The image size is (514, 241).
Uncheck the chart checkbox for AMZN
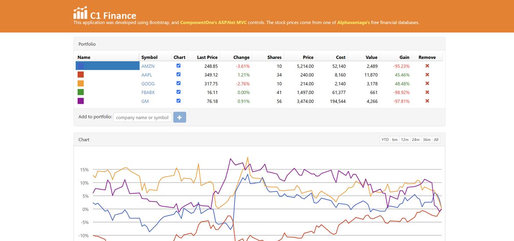pyautogui.click(x=179, y=66)
